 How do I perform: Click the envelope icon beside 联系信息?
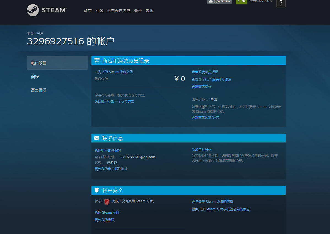(97, 138)
